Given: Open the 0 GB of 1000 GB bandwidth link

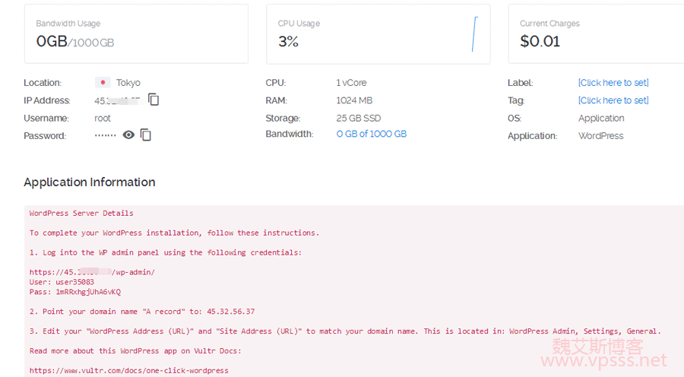Looking at the screenshot, I should tap(371, 134).
